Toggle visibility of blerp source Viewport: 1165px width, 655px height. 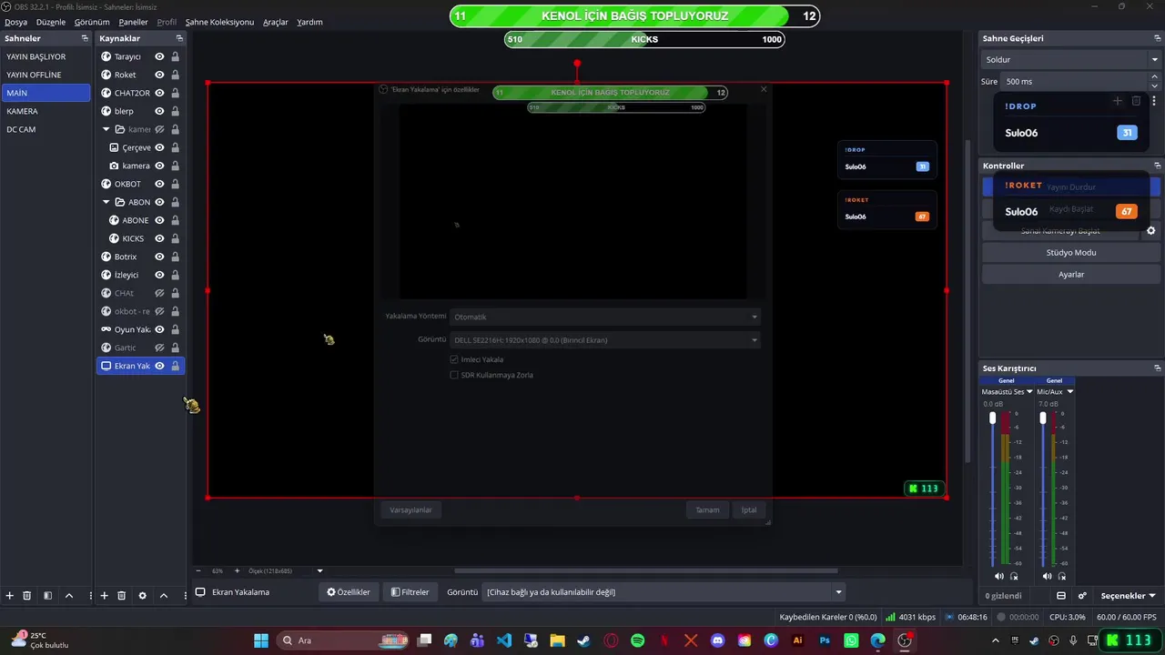(159, 111)
